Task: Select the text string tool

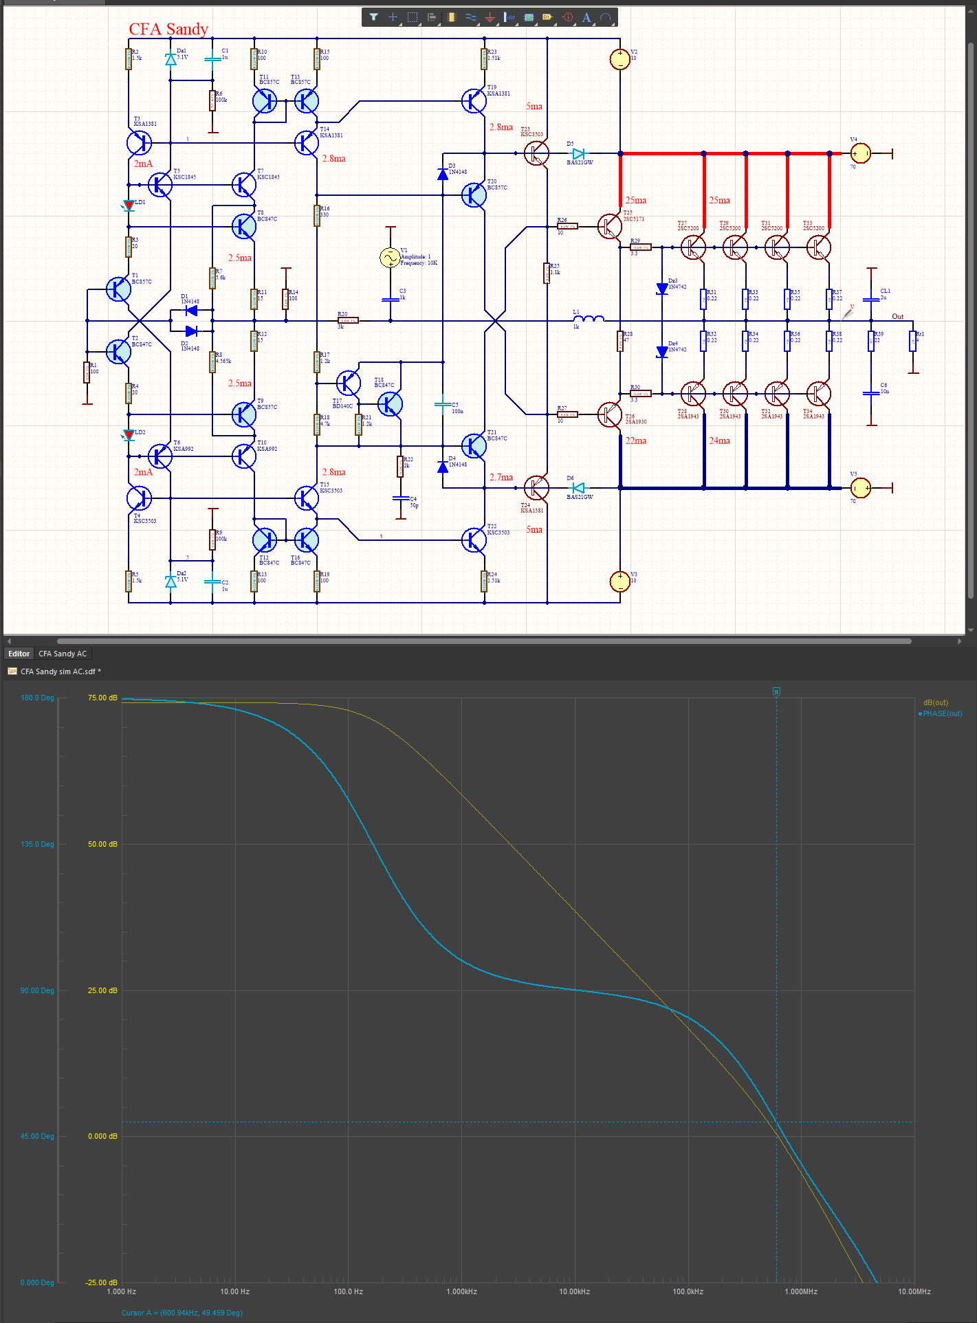Action: (x=586, y=17)
